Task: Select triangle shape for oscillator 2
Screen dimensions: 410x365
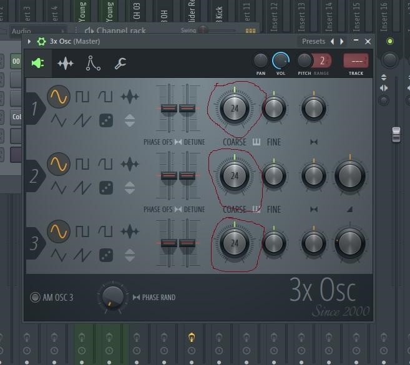Action: point(59,188)
